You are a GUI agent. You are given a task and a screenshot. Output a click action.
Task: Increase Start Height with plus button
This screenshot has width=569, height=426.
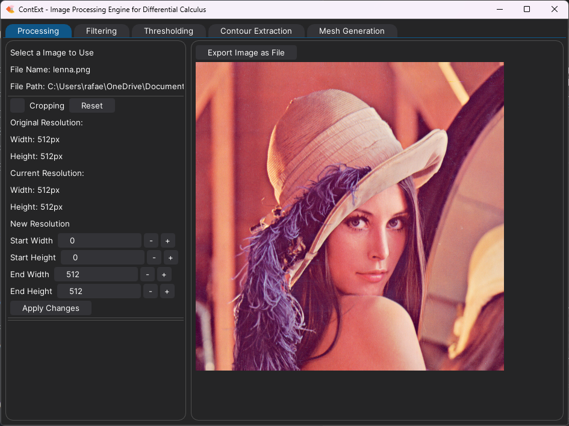click(x=170, y=257)
